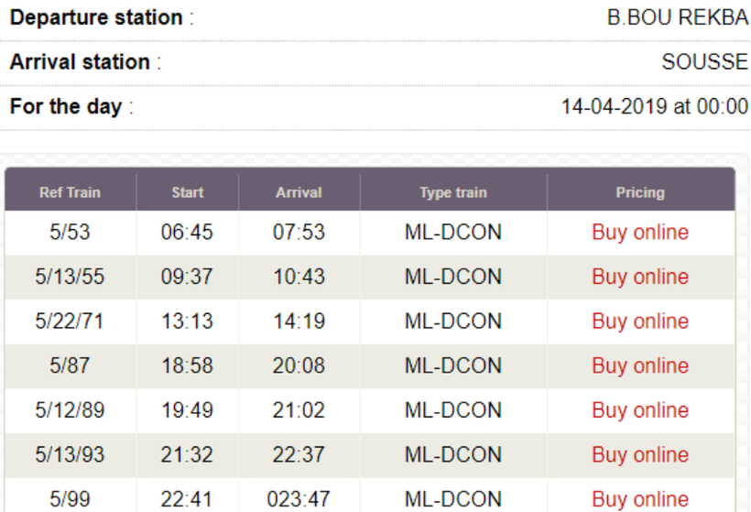Click Buy online for train 5/12/89
This screenshot has width=751, height=512.
640,410
